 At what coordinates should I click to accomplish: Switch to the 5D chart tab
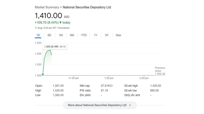pos(49,35)
